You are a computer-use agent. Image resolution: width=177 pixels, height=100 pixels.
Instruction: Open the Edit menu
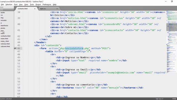2,4
